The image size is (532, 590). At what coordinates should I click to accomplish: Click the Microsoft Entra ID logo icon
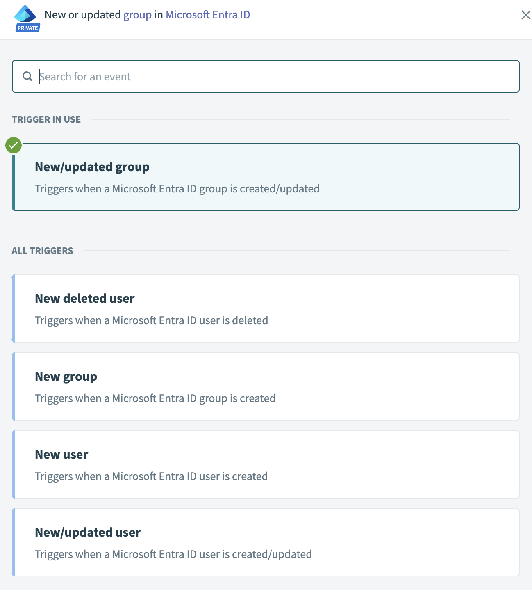[x=25, y=14]
